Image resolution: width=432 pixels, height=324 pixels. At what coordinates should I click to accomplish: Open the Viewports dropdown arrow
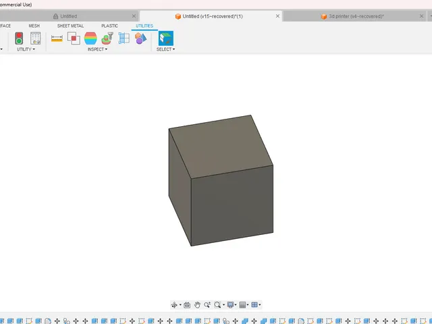click(x=260, y=304)
